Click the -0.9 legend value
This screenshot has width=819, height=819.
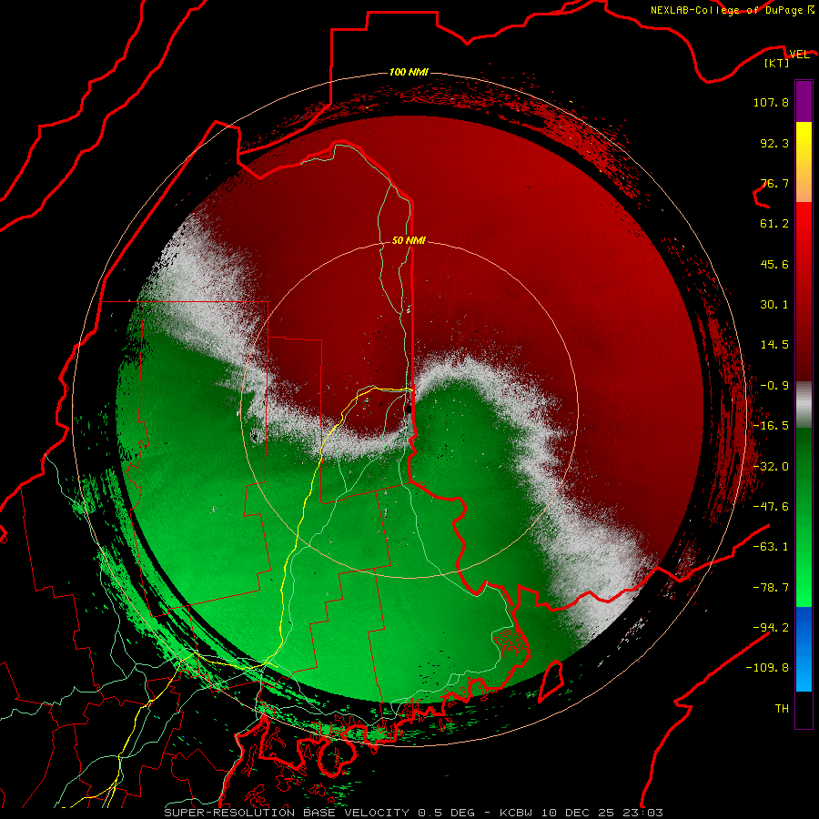pyautogui.click(x=774, y=386)
